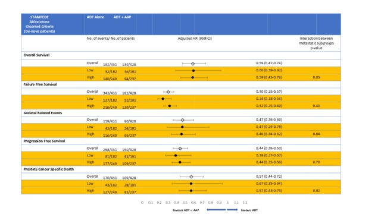Click the Failure Free Survival section heading
Screen dimensions: 381x214
click(x=40, y=84)
